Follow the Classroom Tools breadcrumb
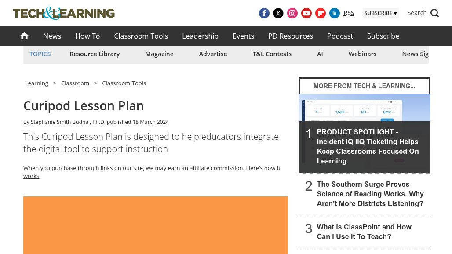Viewport: 452px width, 254px height. (x=124, y=83)
